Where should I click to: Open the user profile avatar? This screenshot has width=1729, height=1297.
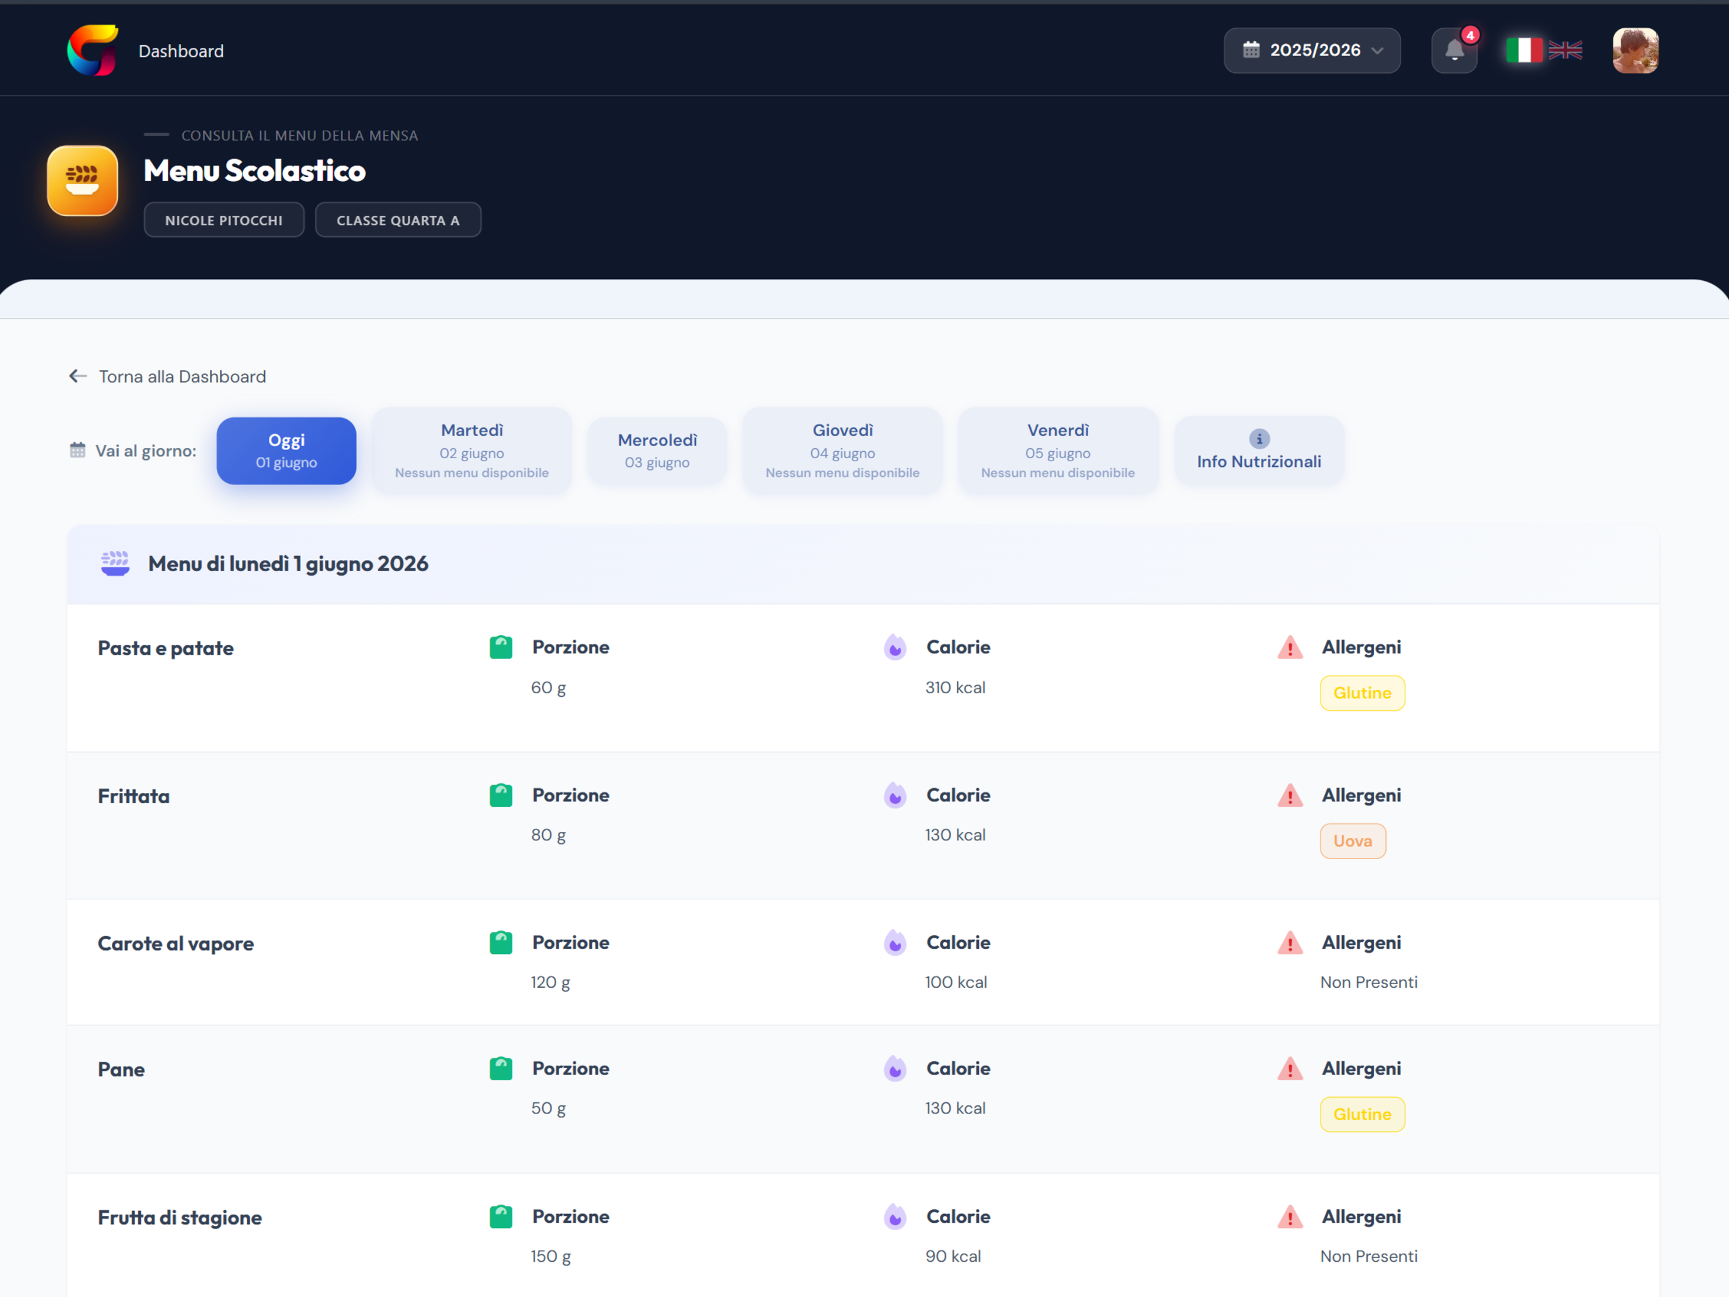point(1635,51)
